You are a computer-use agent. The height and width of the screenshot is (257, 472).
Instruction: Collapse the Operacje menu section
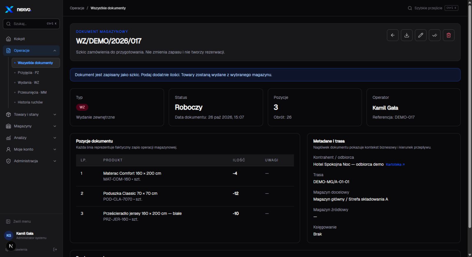pos(31,50)
